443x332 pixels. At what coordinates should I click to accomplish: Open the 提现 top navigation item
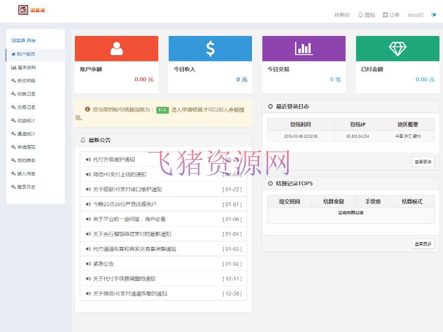[367, 15]
